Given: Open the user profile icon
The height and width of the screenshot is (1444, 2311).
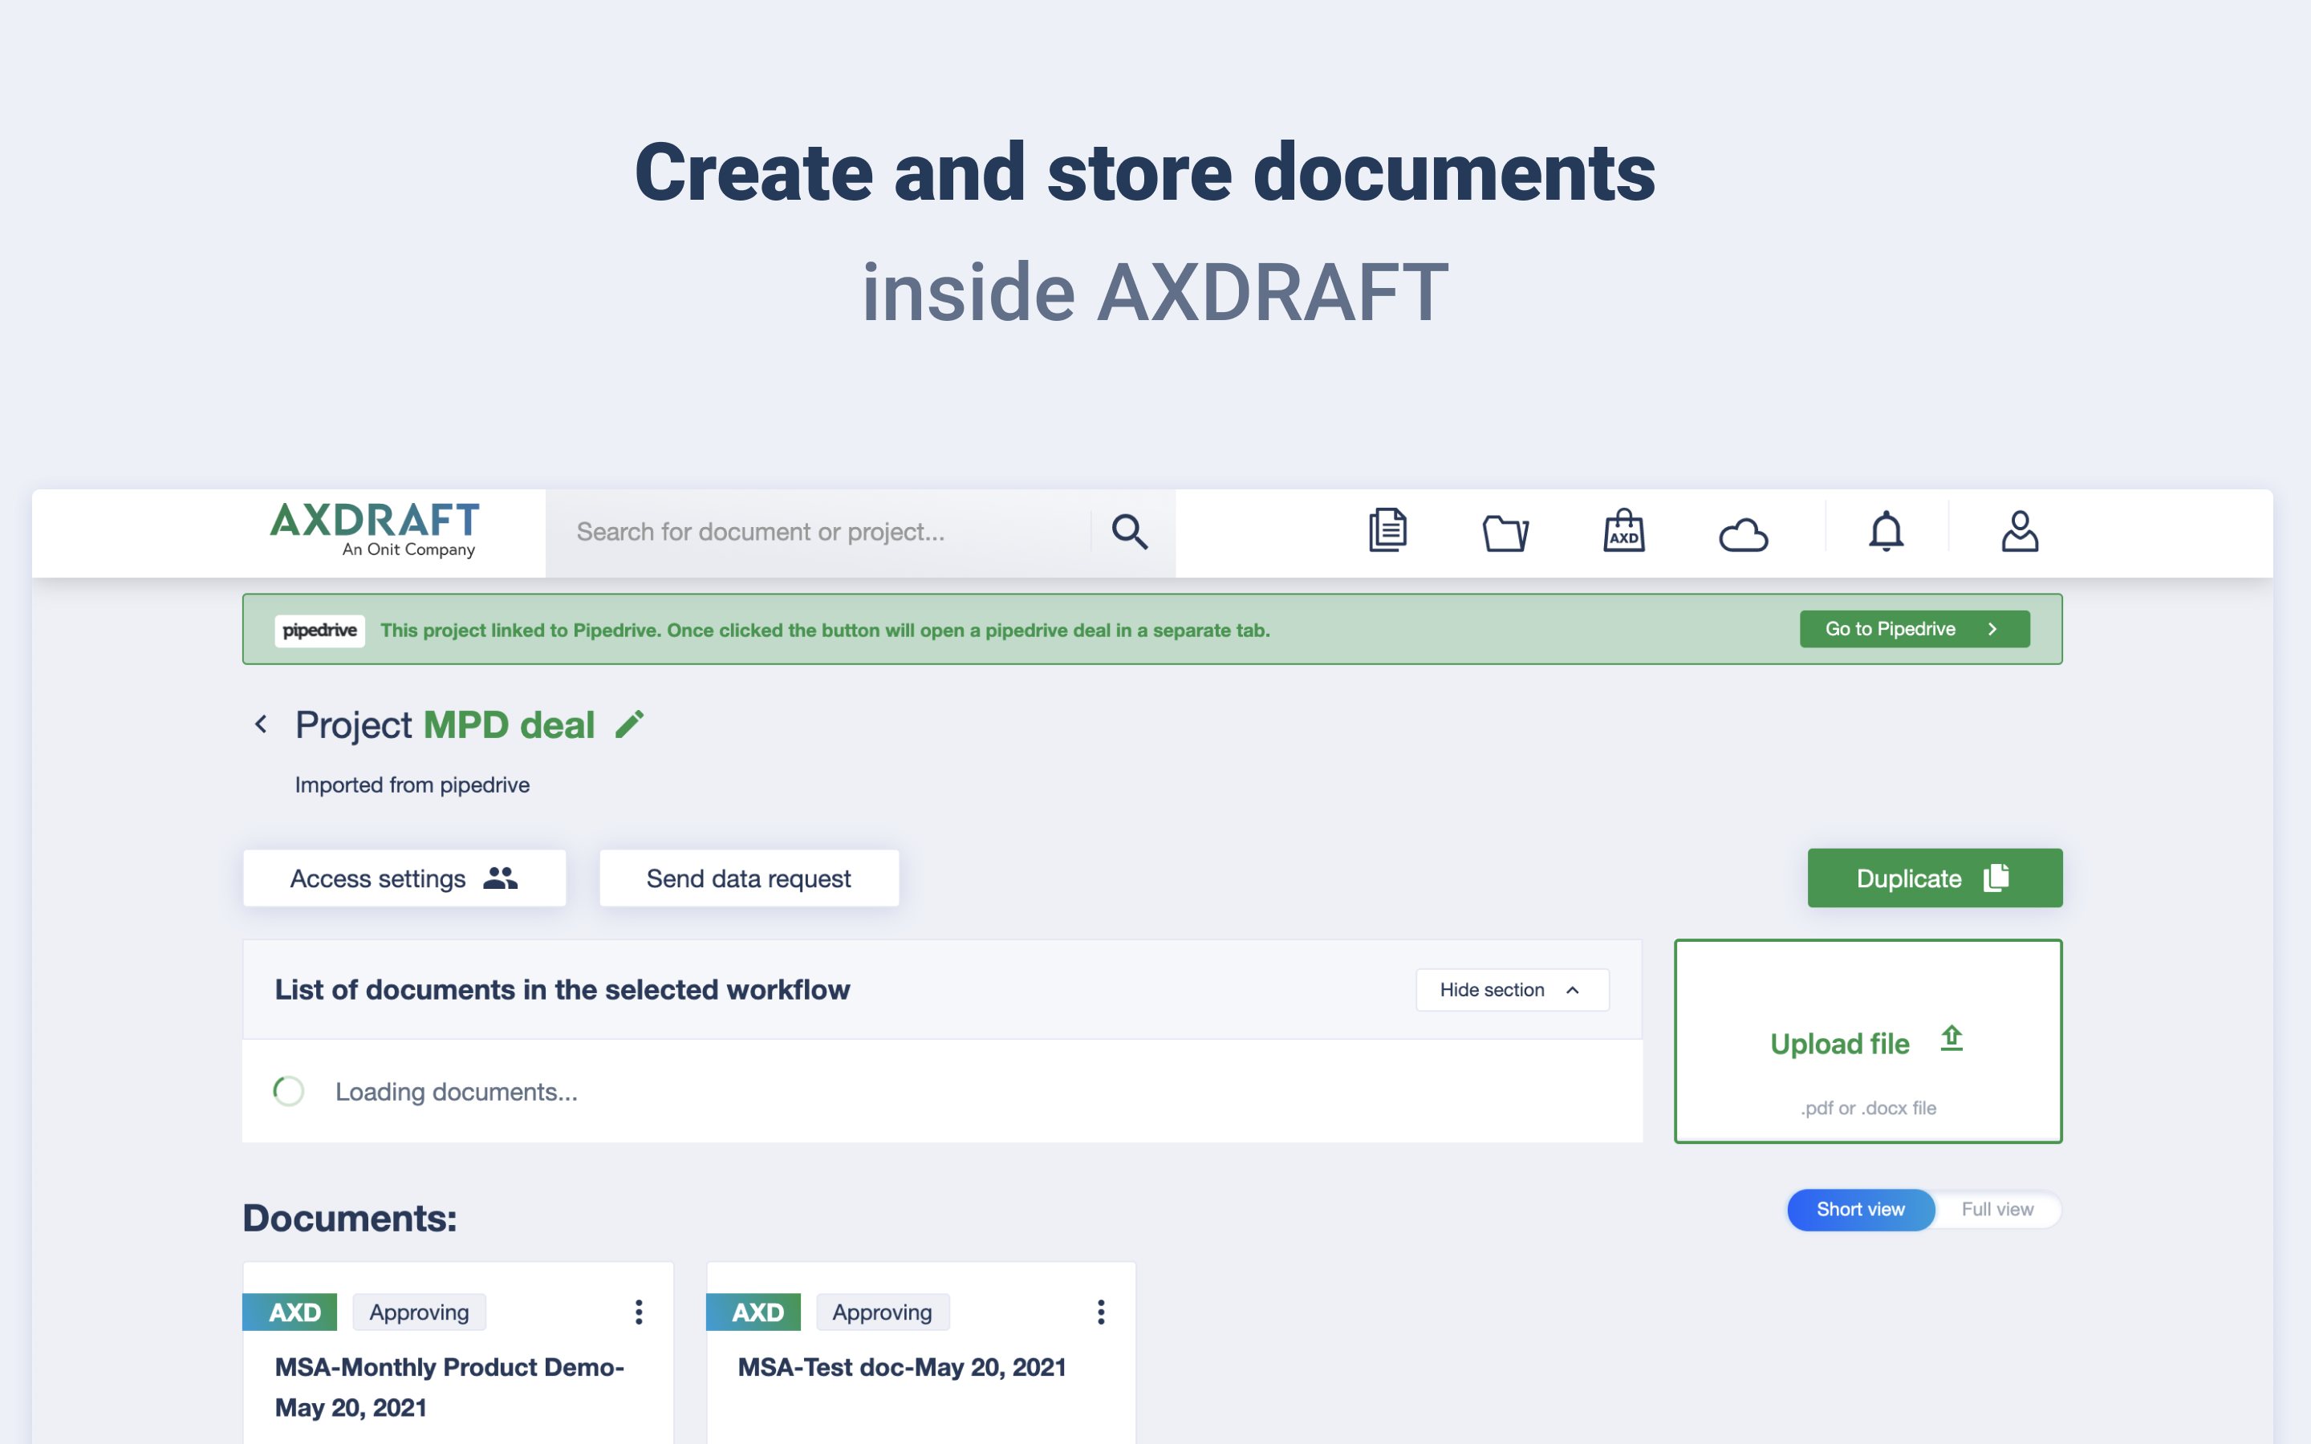Looking at the screenshot, I should [2020, 531].
